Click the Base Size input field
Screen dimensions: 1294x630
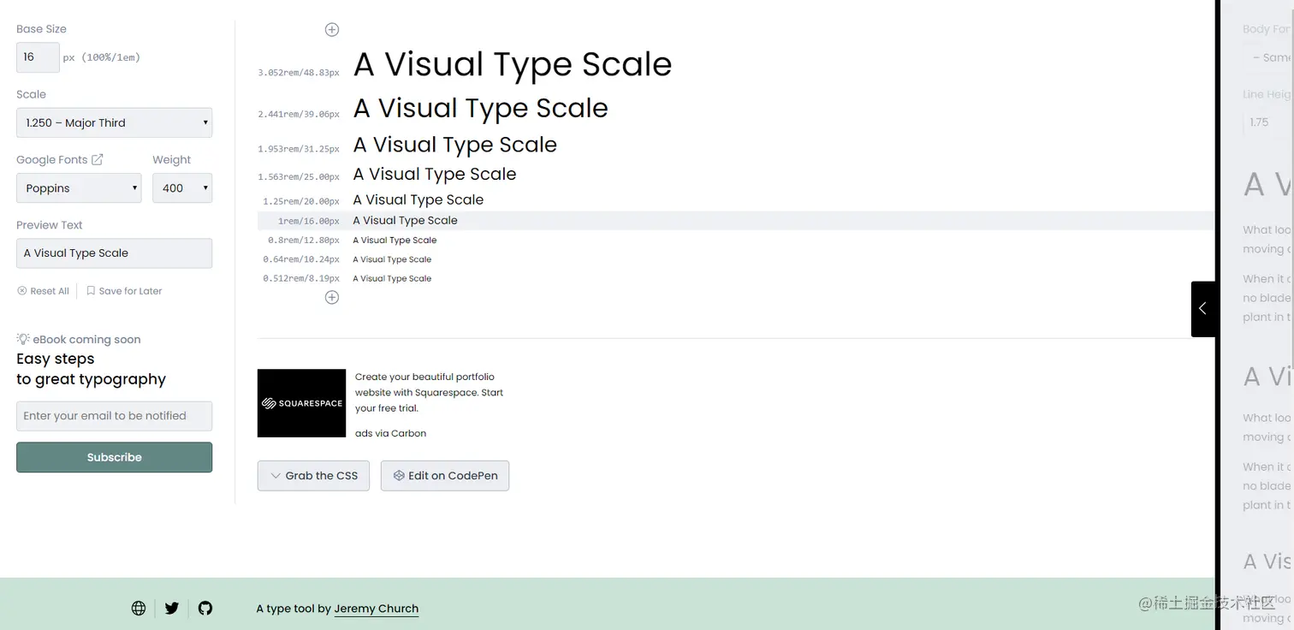pyautogui.click(x=38, y=57)
